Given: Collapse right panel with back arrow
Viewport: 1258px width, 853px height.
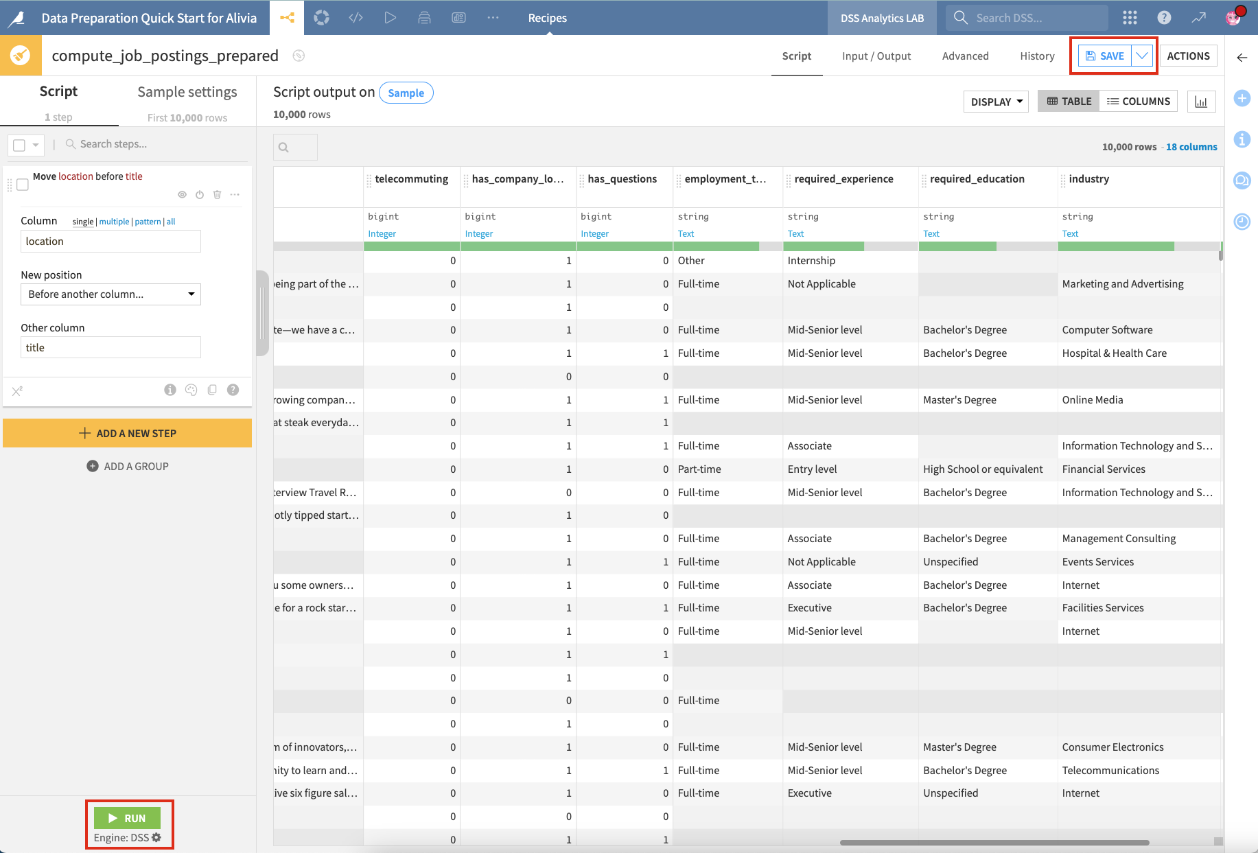Looking at the screenshot, I should [x=1242, y=58].
